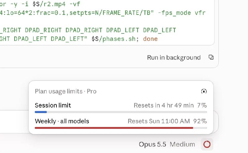Select the Plan usage limits · Pro heading

[x=66, y=91]
